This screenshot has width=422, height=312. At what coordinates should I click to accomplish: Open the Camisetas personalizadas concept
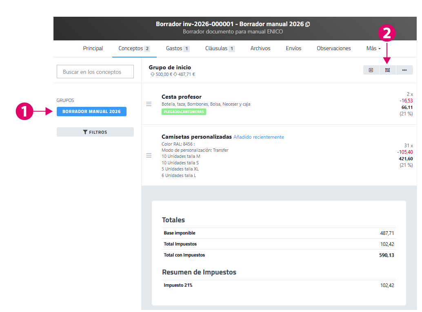pyautogui.click(x=197, y=137)
